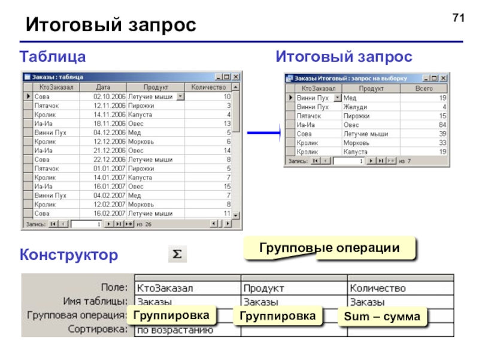Go to next record in Итоговый query
Image resolution: width=479 pixels, height=359 pixels.
[371, 161]
